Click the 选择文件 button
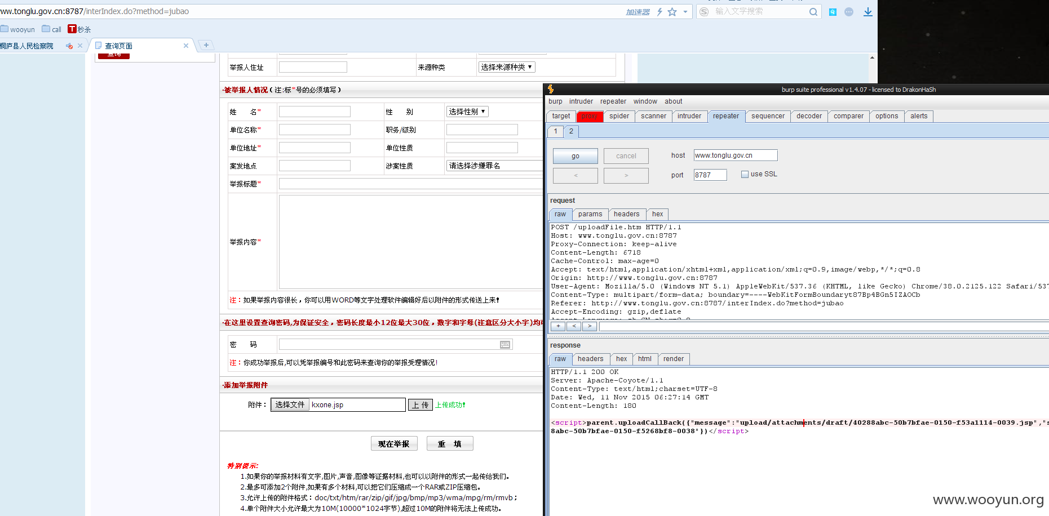The height and width of the screenshot is (516, 1049). click(x=290, y=404)
